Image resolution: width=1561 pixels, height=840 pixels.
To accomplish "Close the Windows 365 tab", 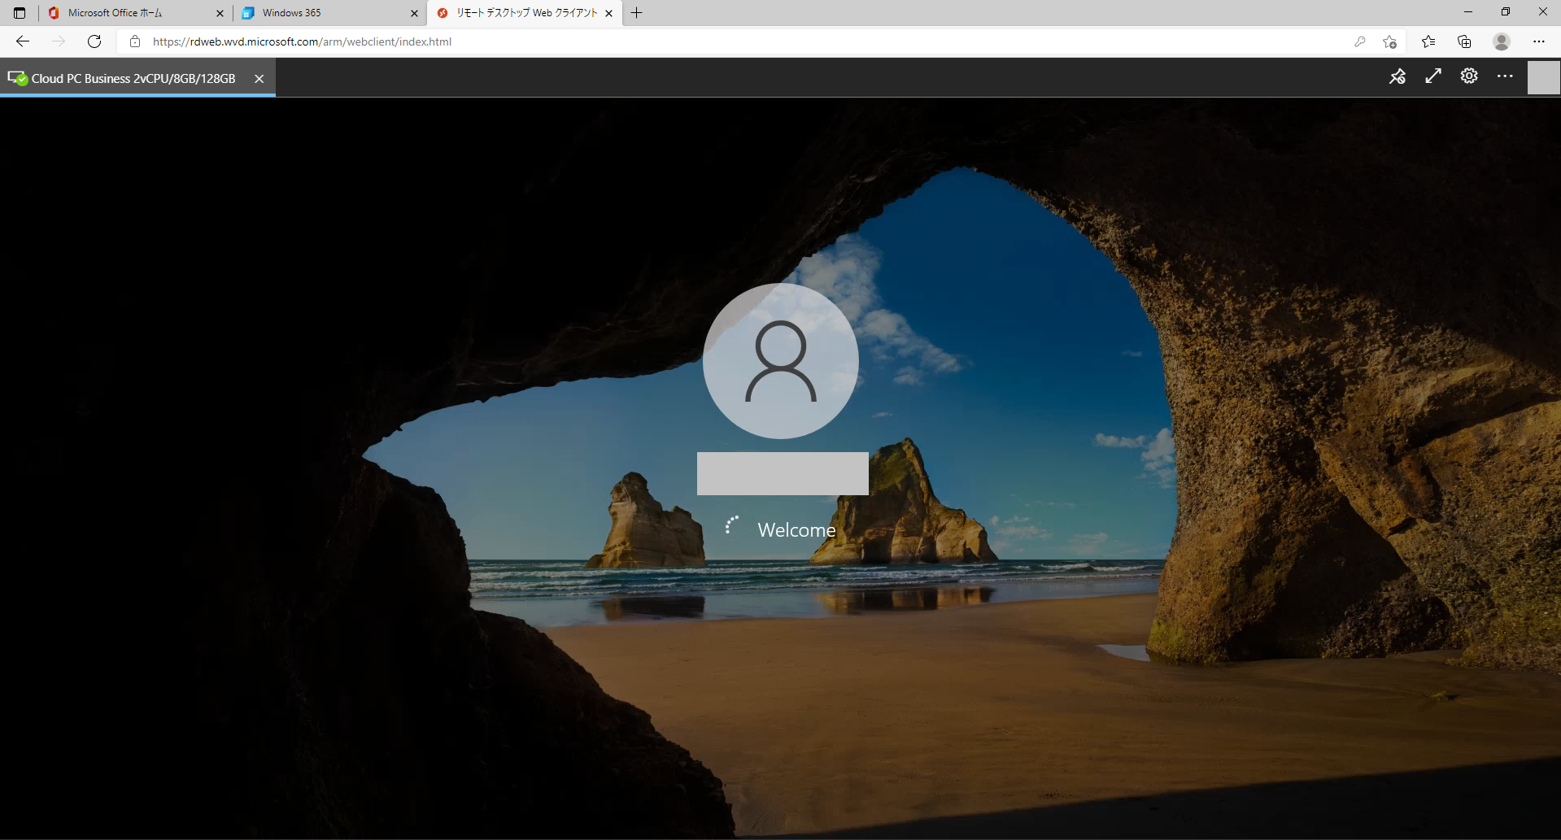I will point(414,13).
